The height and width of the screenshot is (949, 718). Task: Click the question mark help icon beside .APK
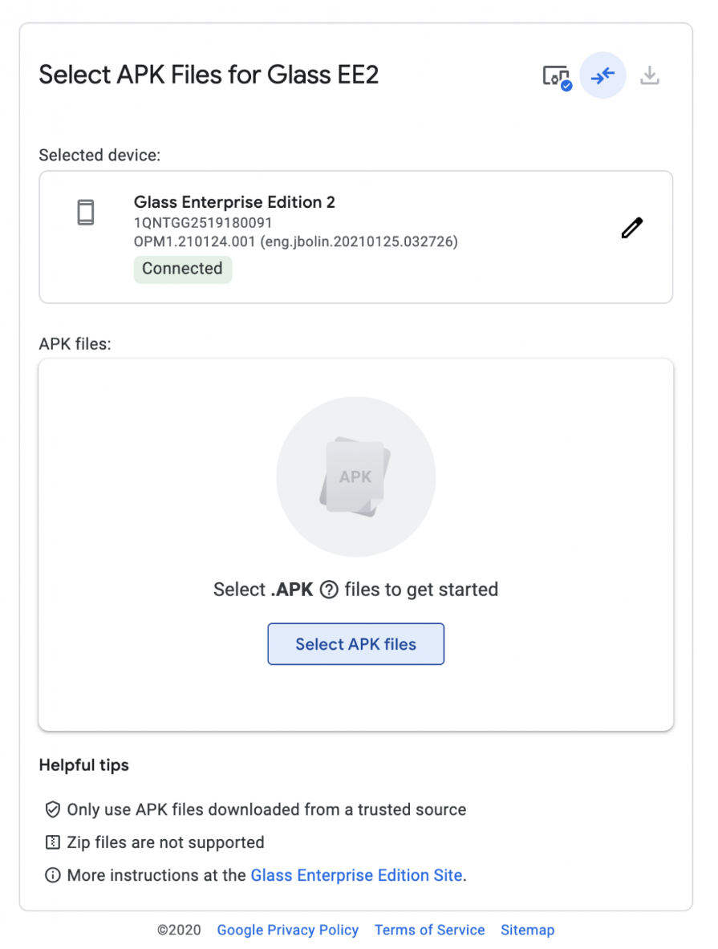tap(329, 590)
